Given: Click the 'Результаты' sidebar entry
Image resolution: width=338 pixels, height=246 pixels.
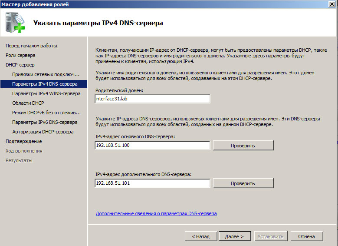Looking at the screenshot, I should [19, 160].
